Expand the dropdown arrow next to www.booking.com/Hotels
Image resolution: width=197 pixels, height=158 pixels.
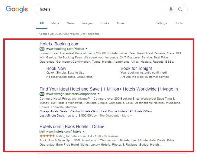coord(86,49)
